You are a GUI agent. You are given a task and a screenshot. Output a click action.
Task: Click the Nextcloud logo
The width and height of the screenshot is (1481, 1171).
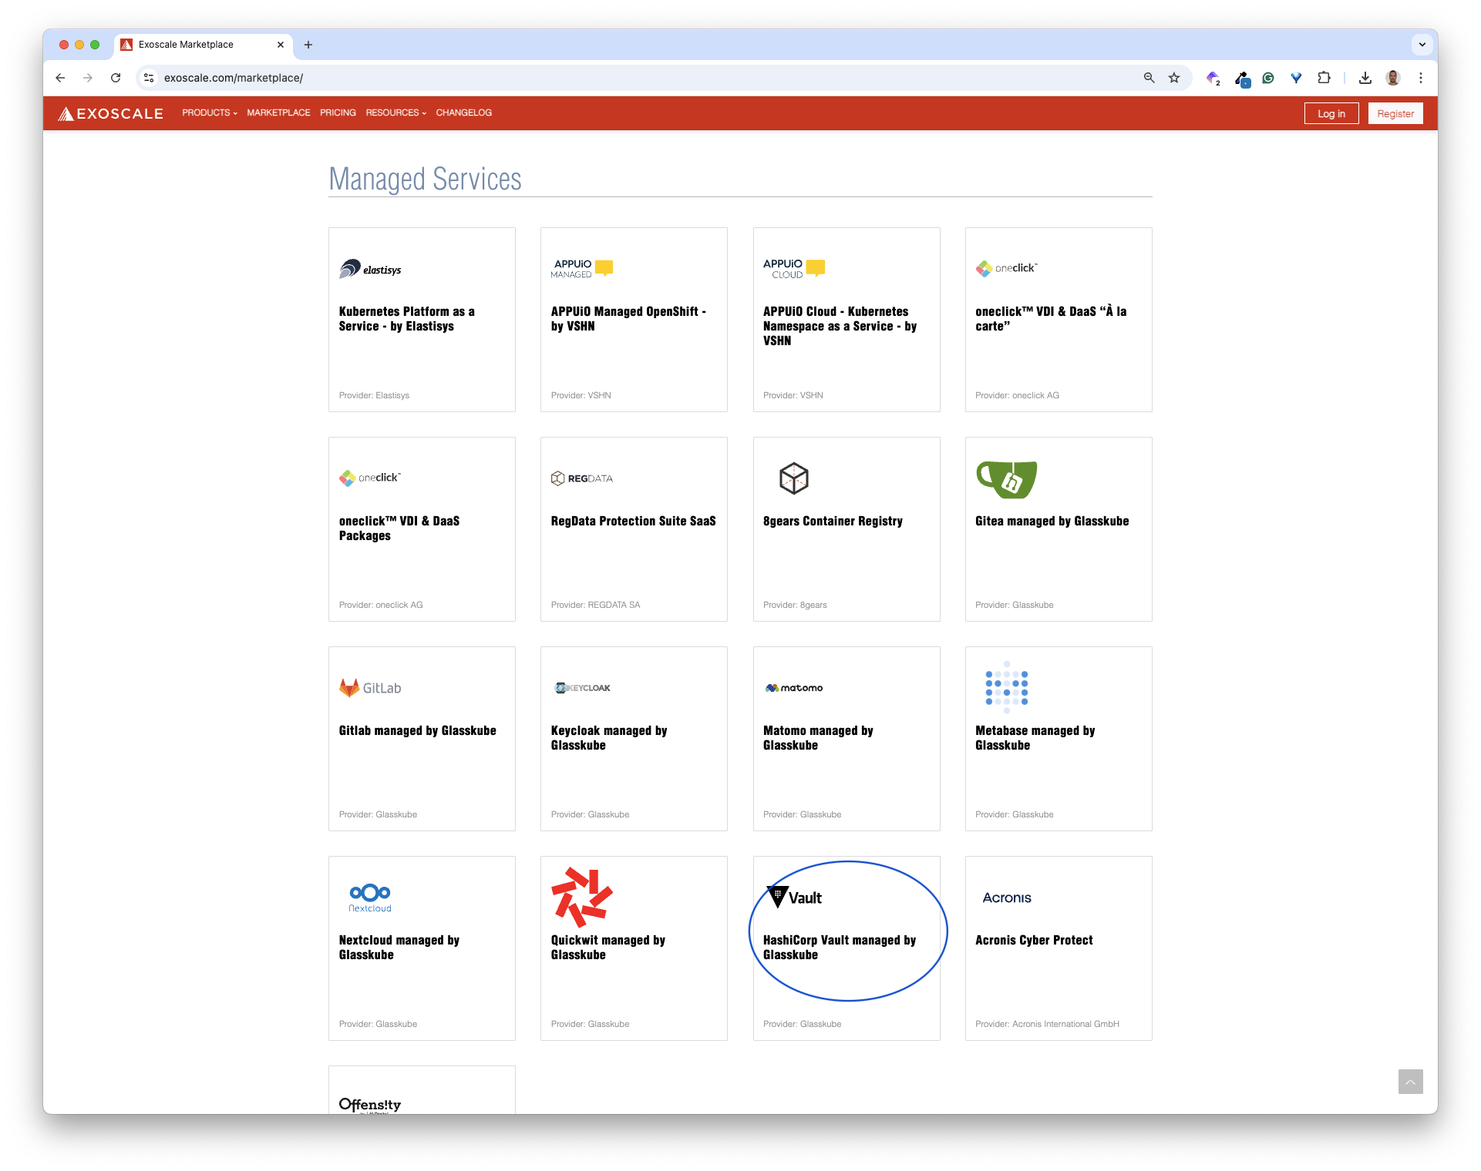370,898
